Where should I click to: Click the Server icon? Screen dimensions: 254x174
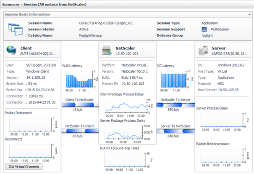pos(203,50)
